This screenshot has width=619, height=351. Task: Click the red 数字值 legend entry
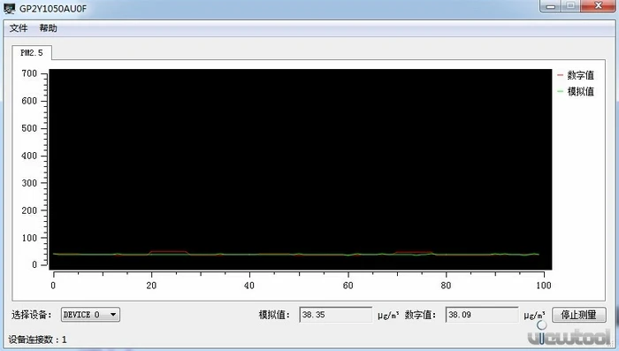576,75
